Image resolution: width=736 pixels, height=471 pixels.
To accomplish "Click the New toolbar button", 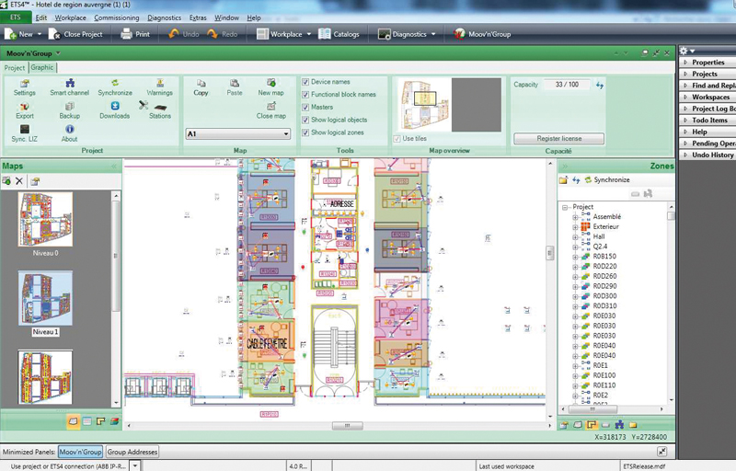I will pos(18,34).
